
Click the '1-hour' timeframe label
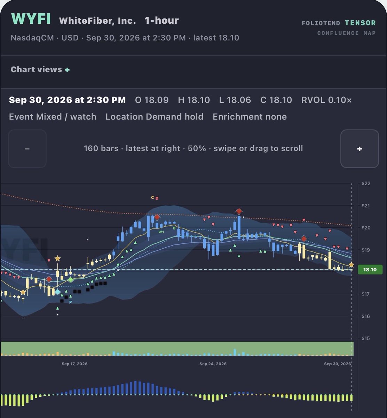click(x=161, y=21)
